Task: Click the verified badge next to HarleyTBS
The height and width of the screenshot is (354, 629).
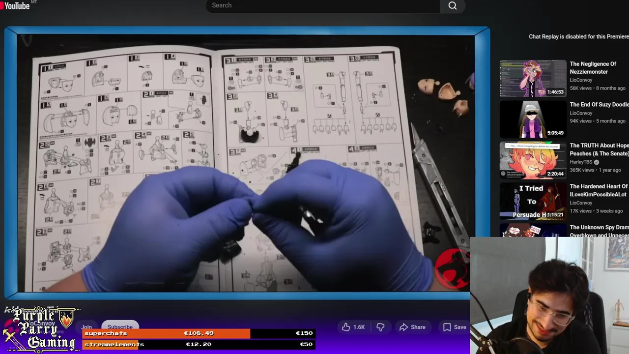Action: click(597, 162)
